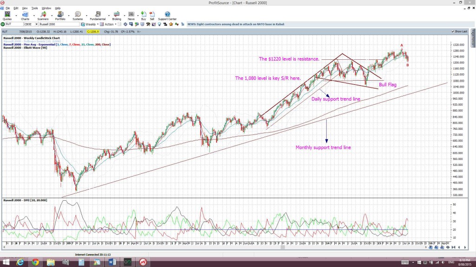Open the CBOE exchange dropdown

click(36, 24)
